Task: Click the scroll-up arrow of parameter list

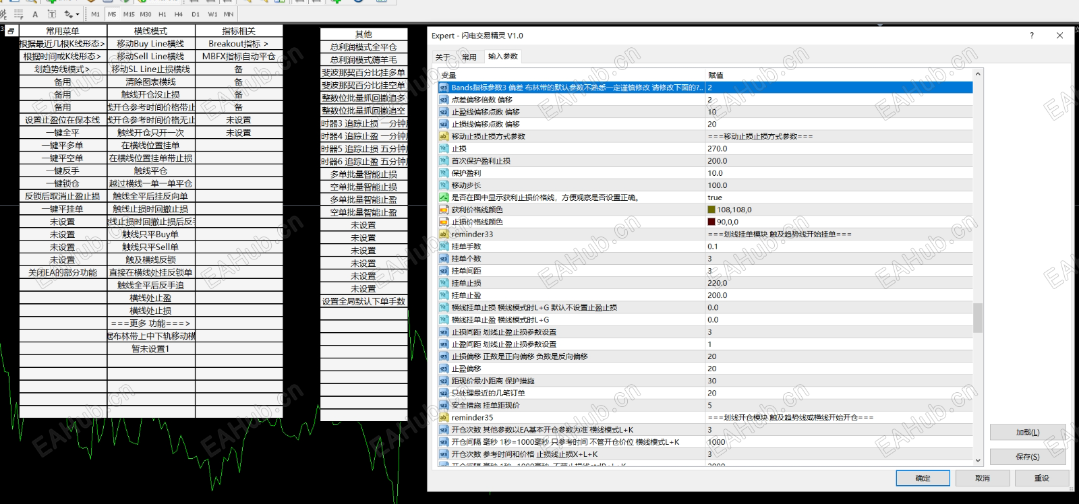Action: [x=978, y=73]
